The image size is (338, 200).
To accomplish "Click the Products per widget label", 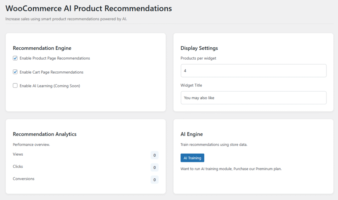I will pos(198,58).
